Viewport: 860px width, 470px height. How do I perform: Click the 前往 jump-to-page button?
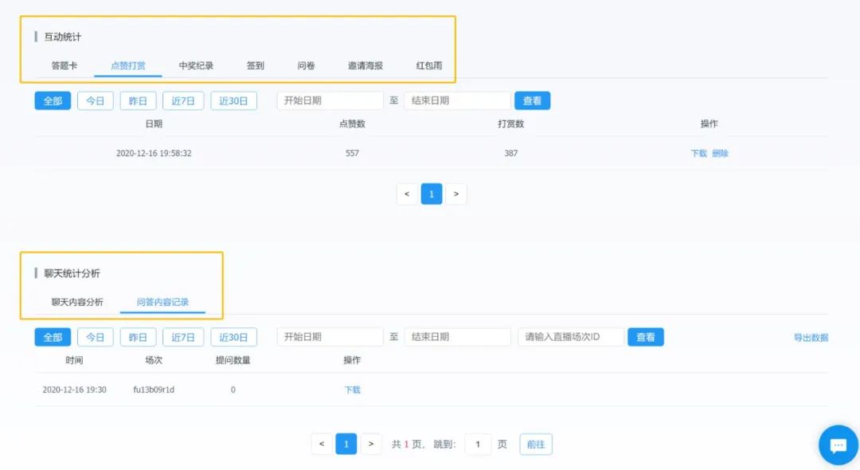536,444
